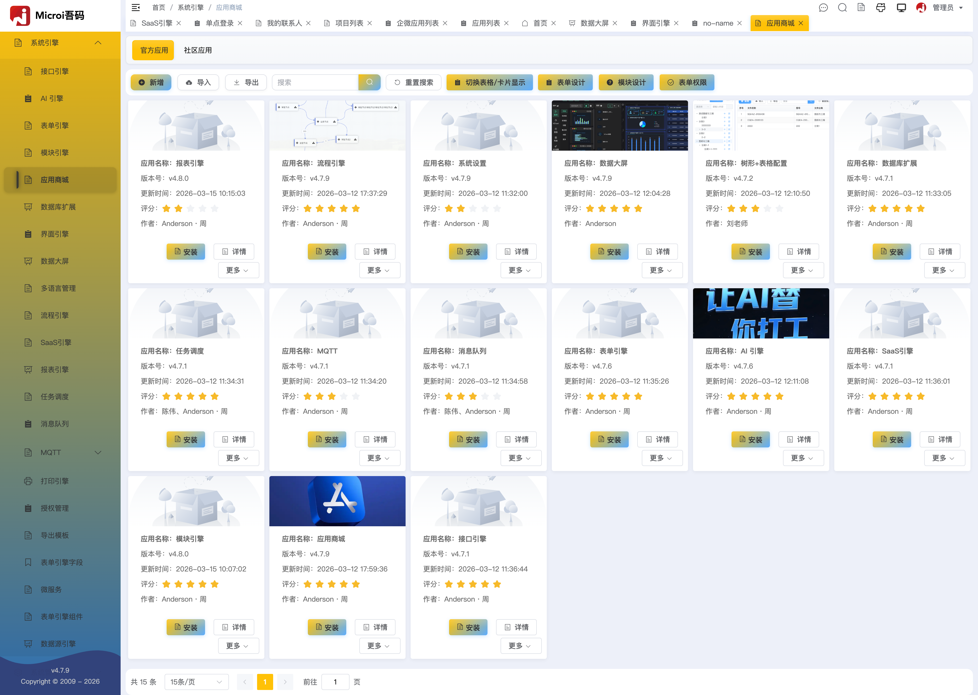The height and width of the screenshot is (695, 978).
Task: Click 安装 on the 数据大屏 card
Action: pyautogui.click(x=609, y=252)
